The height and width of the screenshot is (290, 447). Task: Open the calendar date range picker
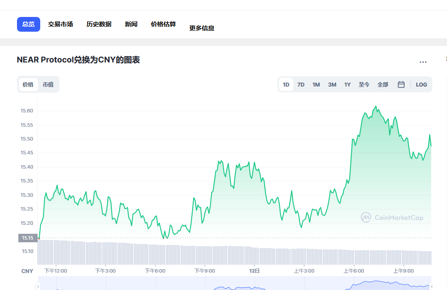(401, 84)
